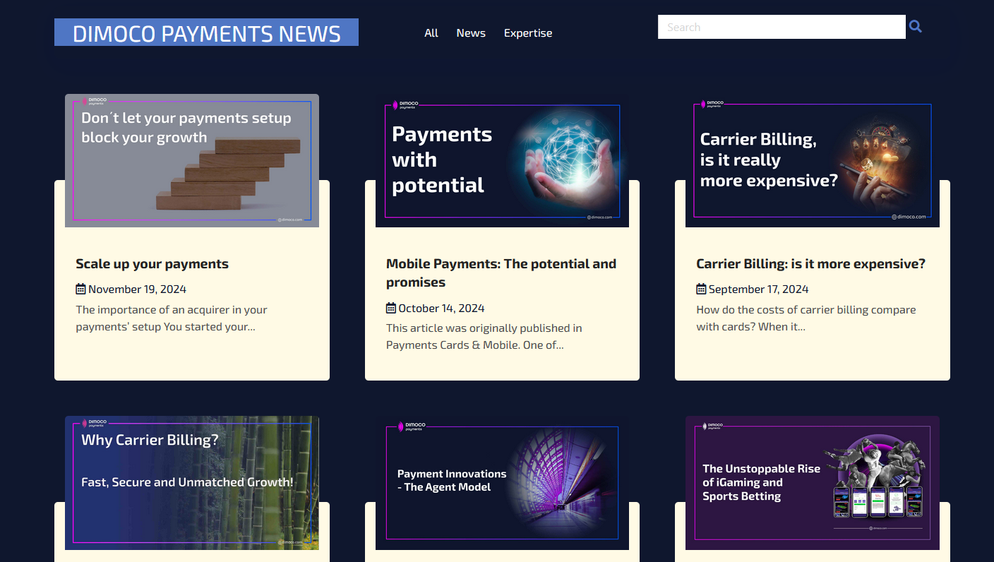994x562 pixels.
Task: Open the Why Carrier Billing bamboo thumbnail
Action: click(x=192, y=483)
